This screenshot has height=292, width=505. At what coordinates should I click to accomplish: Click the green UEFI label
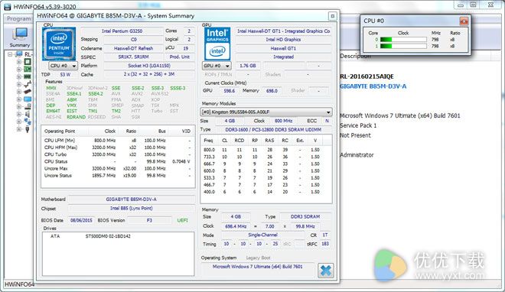click(182, 220)
